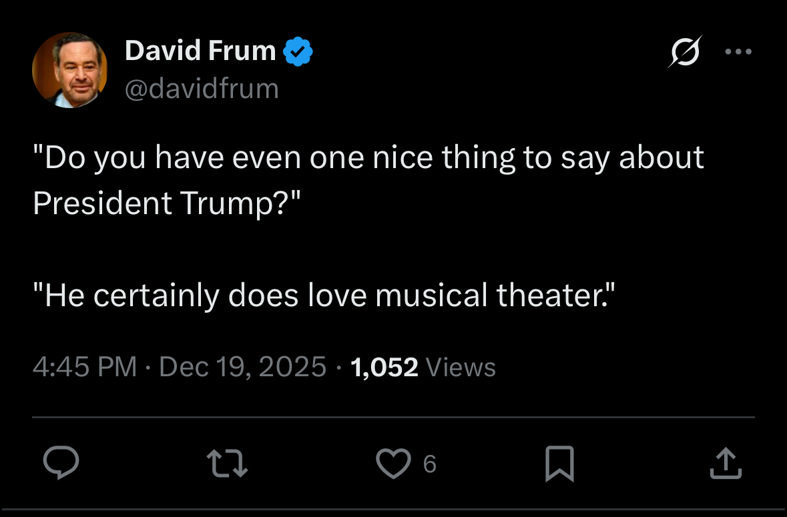
Task: Open David Frum's profile photo
Action: (69, 69)
